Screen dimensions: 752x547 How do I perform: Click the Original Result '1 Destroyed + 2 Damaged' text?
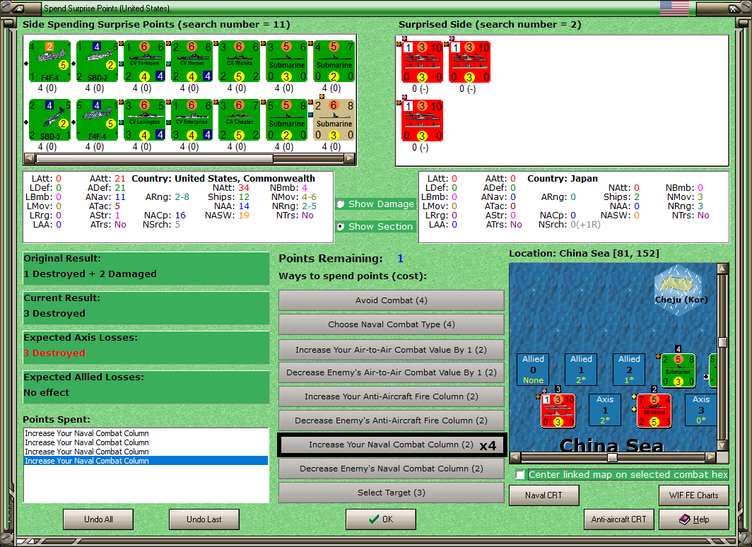pyautogui.click(x=90, y=274)
